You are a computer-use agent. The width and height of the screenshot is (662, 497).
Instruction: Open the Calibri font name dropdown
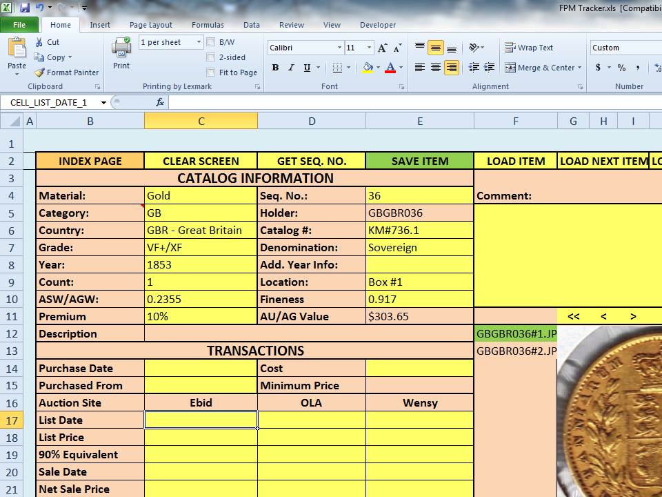(x=339, y=48)
